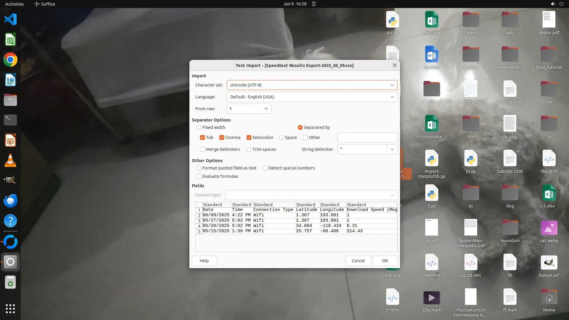Open the Activities overview menu
This screenshot has height=320, width=569.
point(15,4)
